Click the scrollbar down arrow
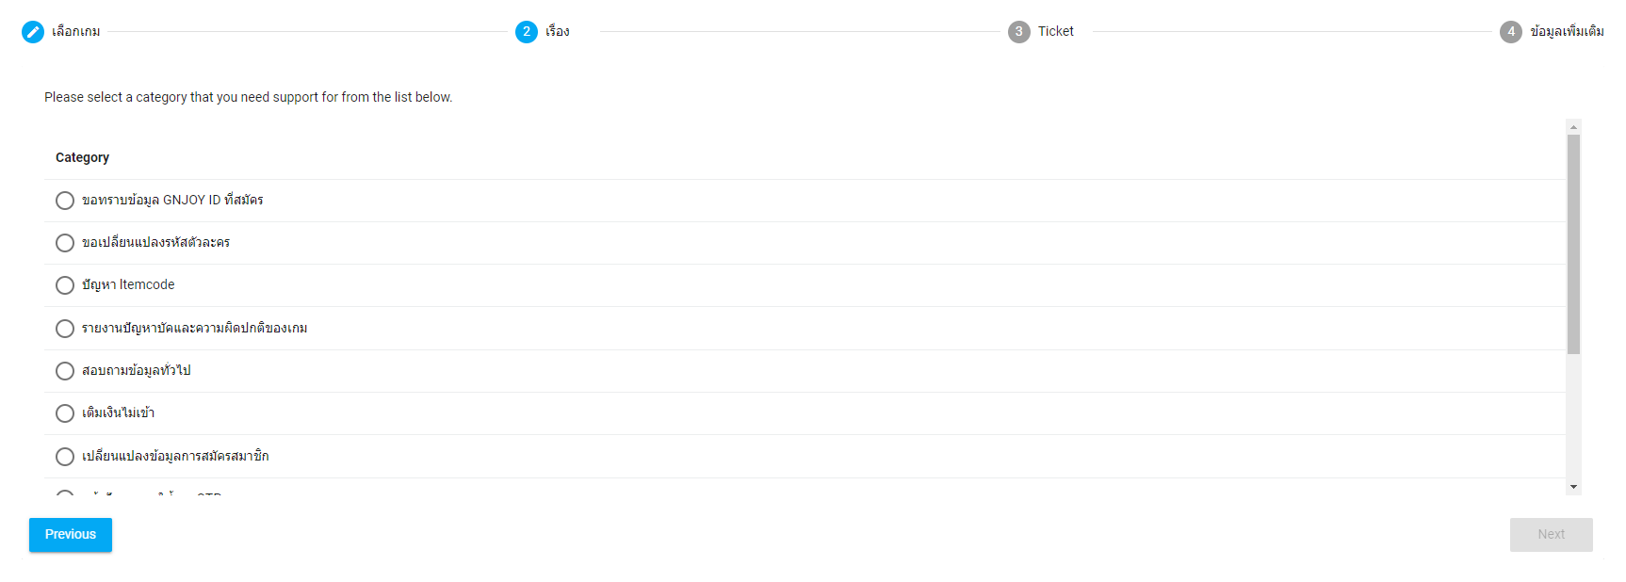This screenshot has width=1626, height=582. 1573,487
